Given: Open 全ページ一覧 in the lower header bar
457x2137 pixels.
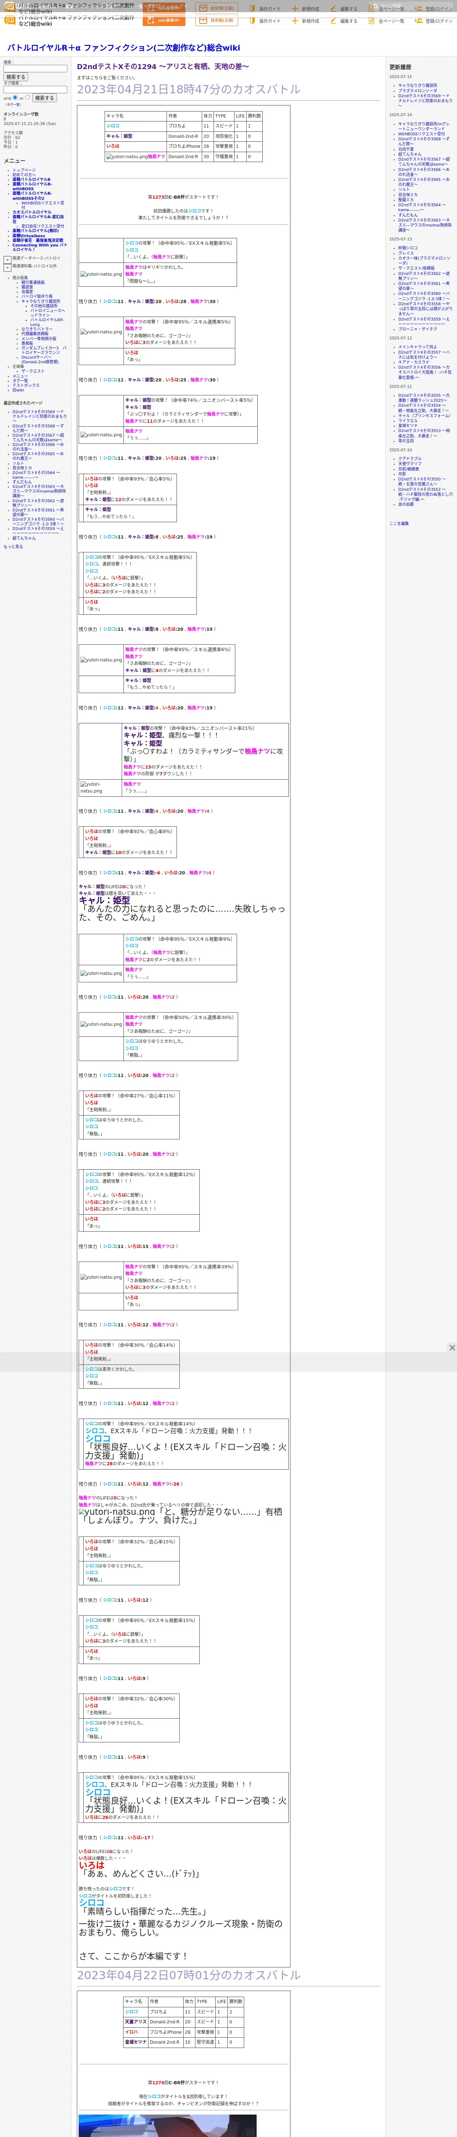Looking at the screenshot, I should [x=387, y=21].
